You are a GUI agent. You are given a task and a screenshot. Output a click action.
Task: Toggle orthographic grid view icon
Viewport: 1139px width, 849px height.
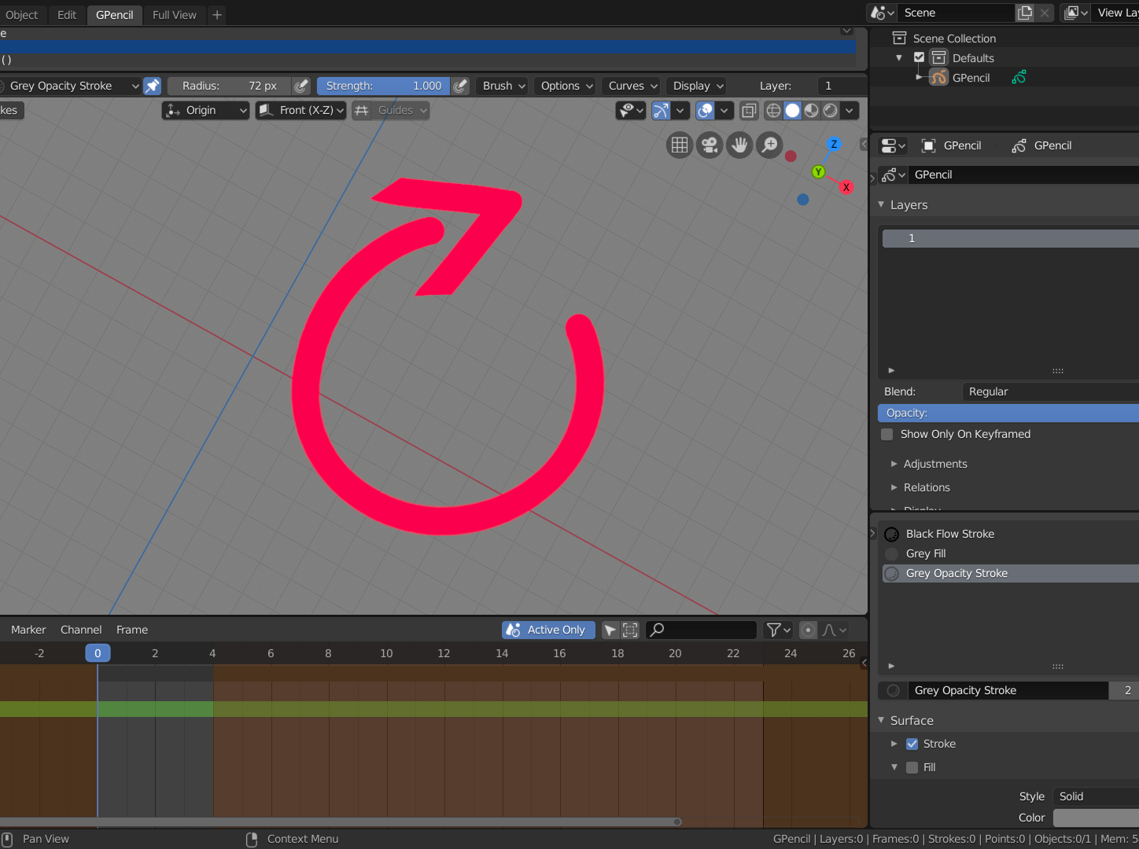coord(680,145)
